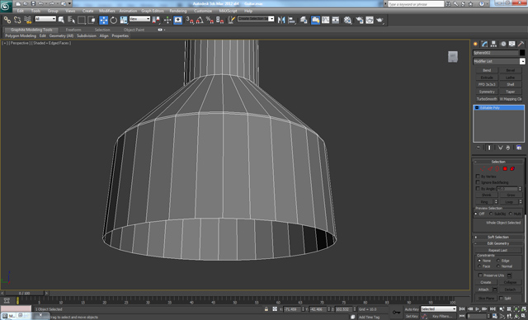Expand the Soft Selection rollout
528x320 pixels.
(498, 237)
